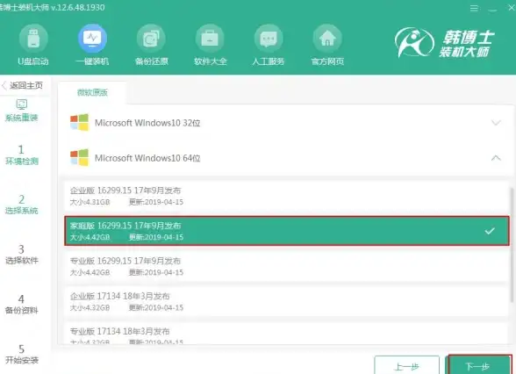516x374 pixels.
Task: Click the system list vertical scrollbar
Action: [512, 245]
